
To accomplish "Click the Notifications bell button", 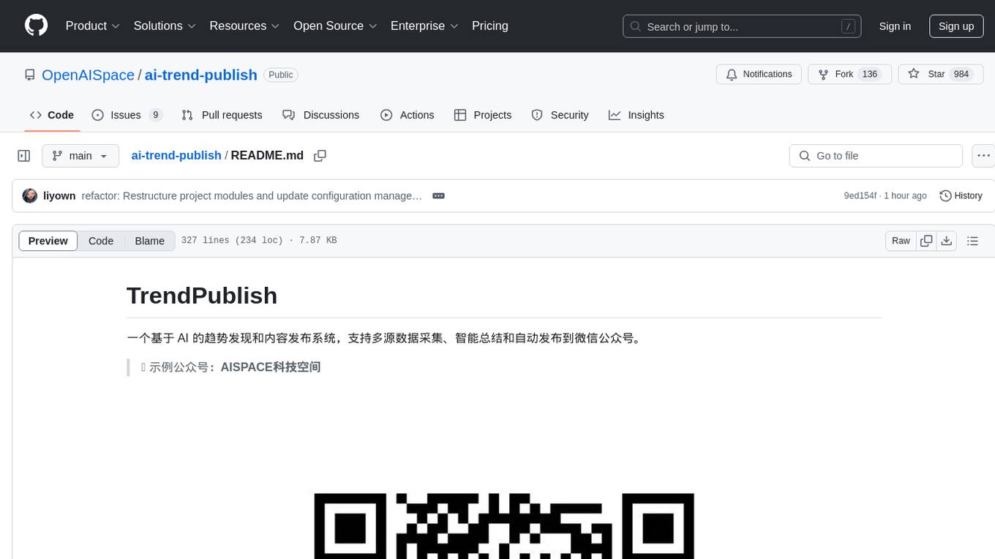I will click(x=759, y=75).
